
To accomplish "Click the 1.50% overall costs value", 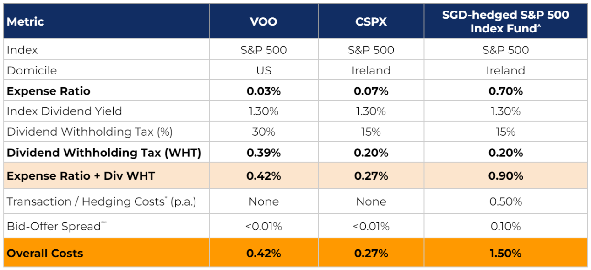I will click(x=505, y=254).
